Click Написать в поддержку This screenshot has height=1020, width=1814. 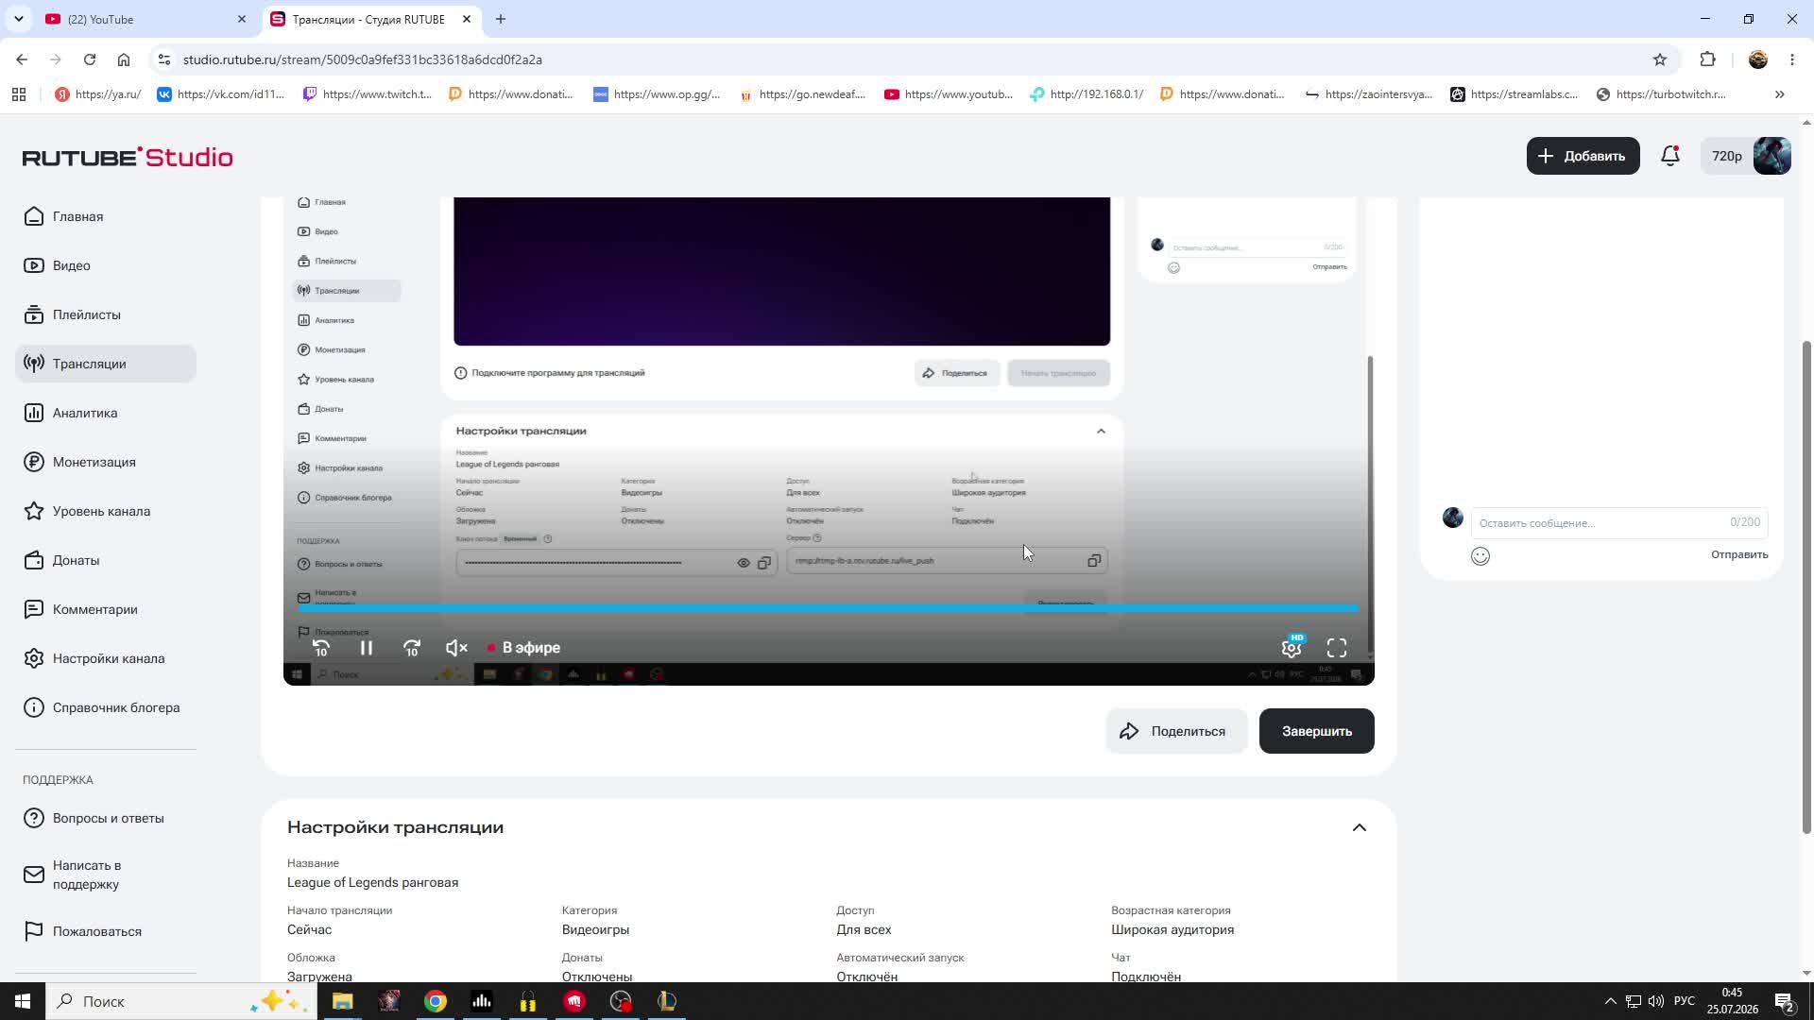click(106, 875)
